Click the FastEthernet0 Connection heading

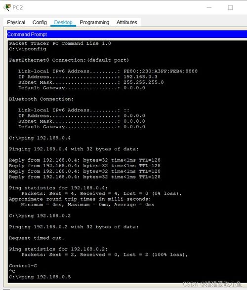click(x=69, y=60)
